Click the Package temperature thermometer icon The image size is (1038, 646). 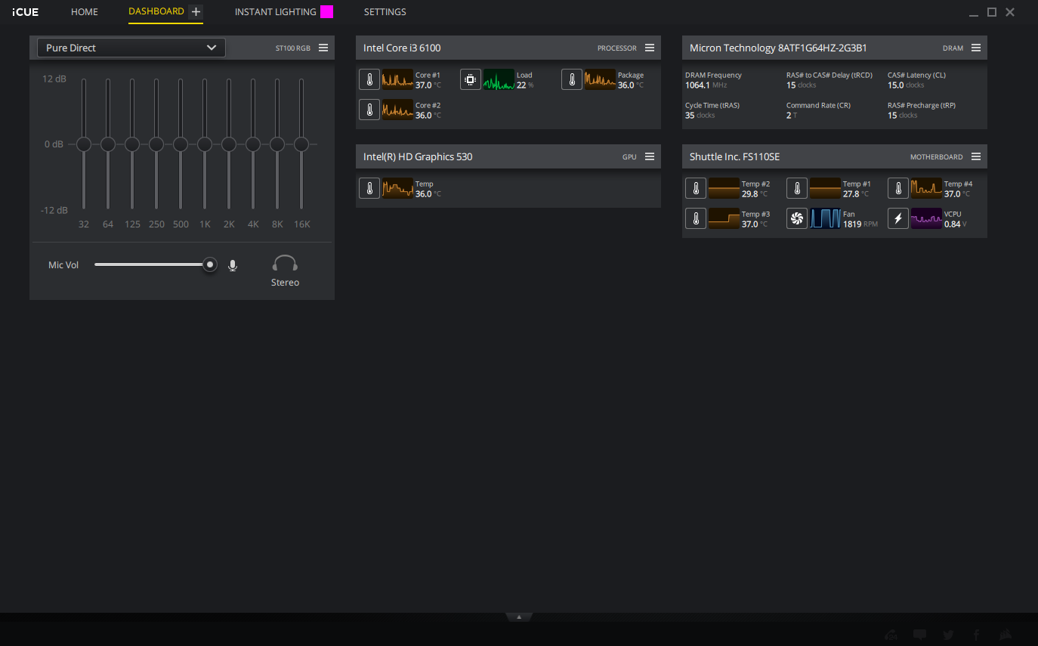(572, 79)
